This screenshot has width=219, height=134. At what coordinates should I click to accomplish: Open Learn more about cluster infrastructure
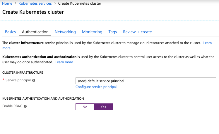207,43
